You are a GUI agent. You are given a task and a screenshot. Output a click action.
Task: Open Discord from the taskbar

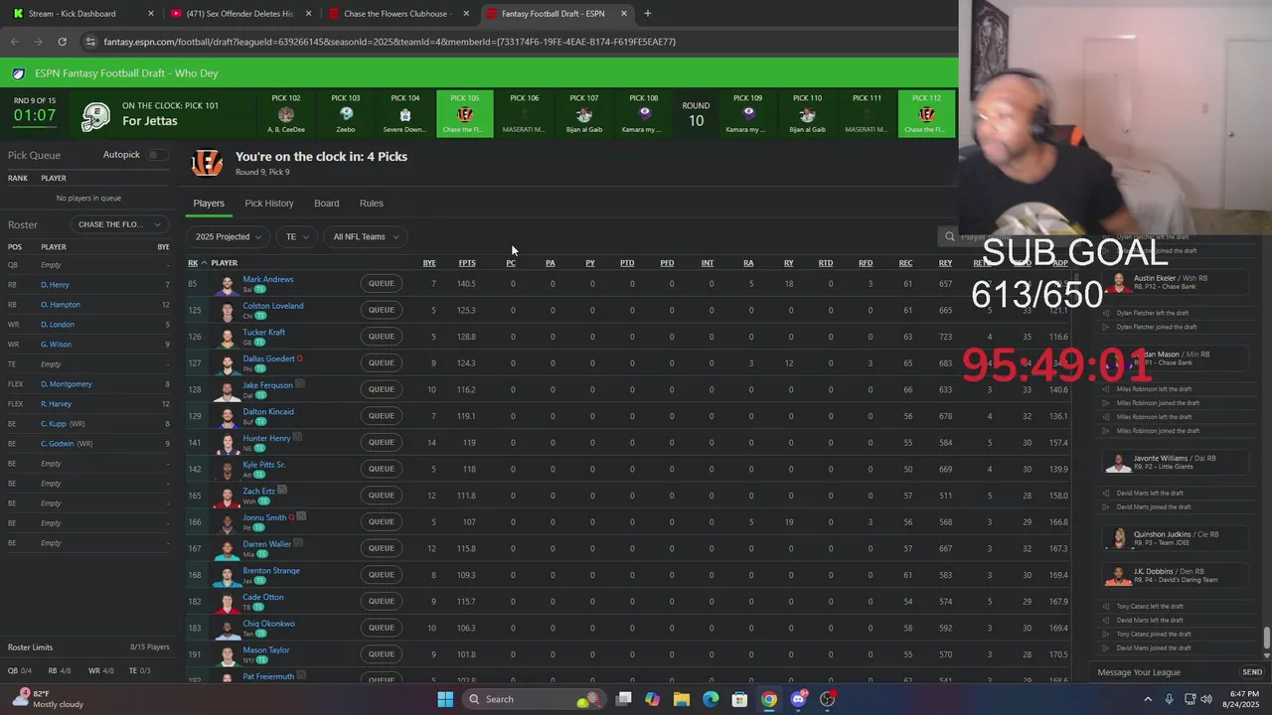pyautogui.click(x=798, y=699)
